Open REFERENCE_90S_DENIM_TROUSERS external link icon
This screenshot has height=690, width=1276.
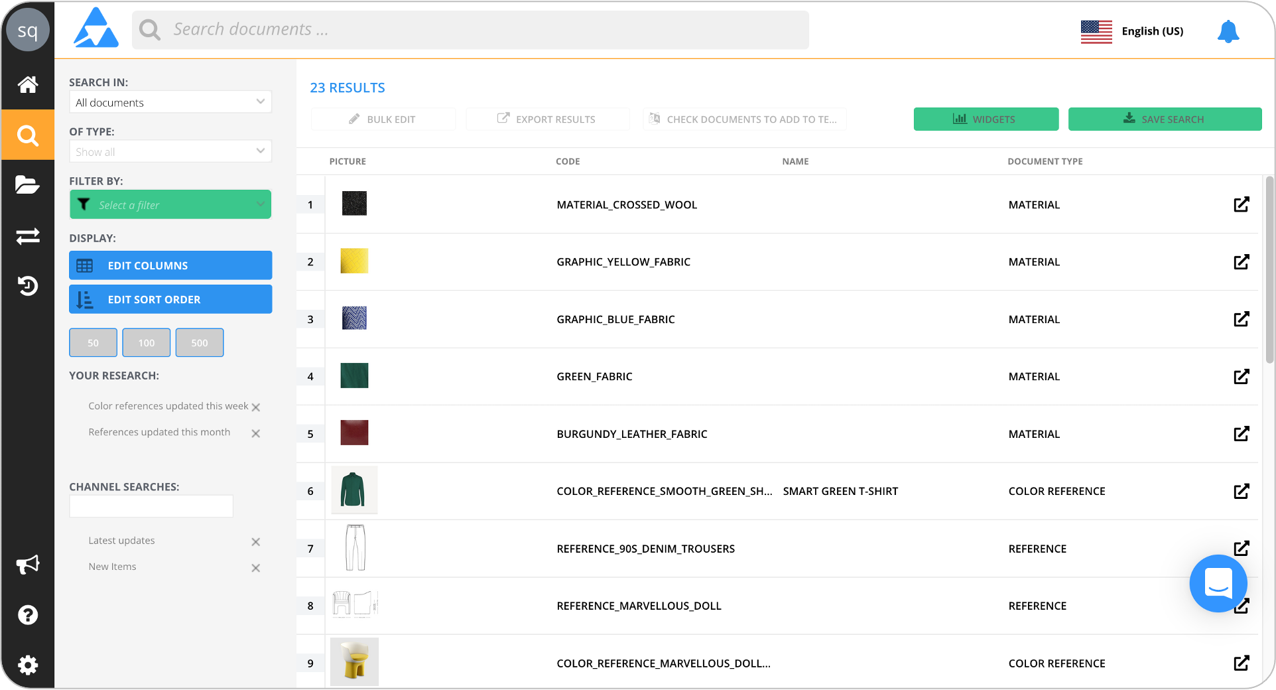pos(1242,549)
